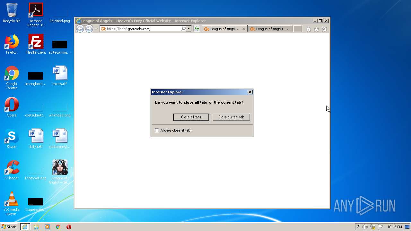This screenshot has height=231, width=411.
Task: Select the Skype desktop shortcut
Action: (12, 139)
